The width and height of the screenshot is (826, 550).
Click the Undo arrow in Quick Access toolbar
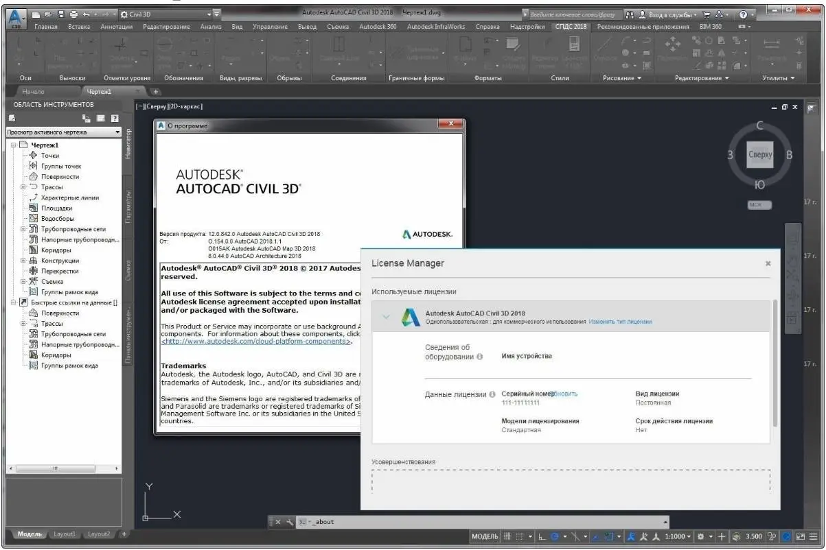point(87,14)
